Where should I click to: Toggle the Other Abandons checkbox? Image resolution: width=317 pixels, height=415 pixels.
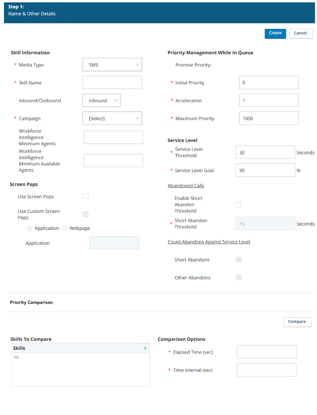point(238,277)
